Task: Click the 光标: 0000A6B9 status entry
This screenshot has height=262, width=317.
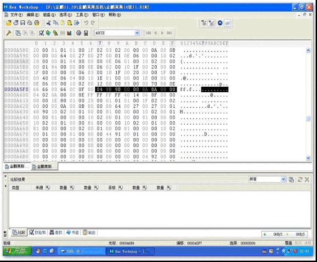Action: coord(121,243)
